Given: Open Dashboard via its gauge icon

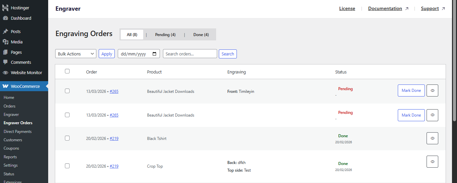Looking at the screenshot, I should (5, 18).
